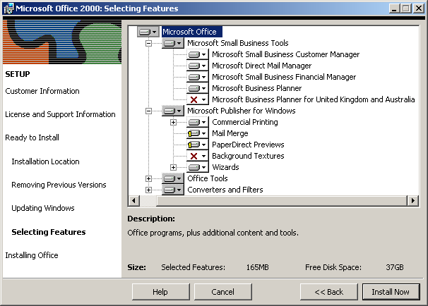Viewport: 428px width, 306px height.
Task: Click drive icon beside Wizards
Action: point(198,167)
